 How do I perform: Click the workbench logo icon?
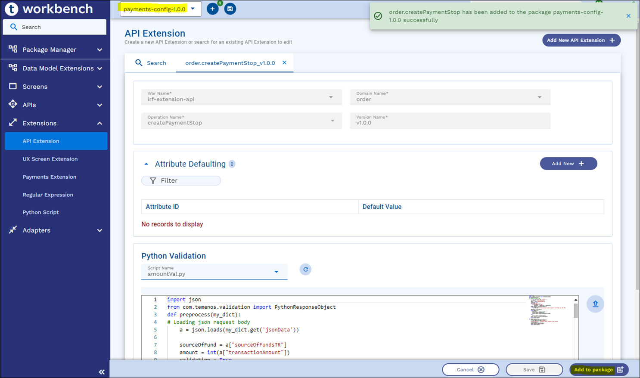point(11,9)
